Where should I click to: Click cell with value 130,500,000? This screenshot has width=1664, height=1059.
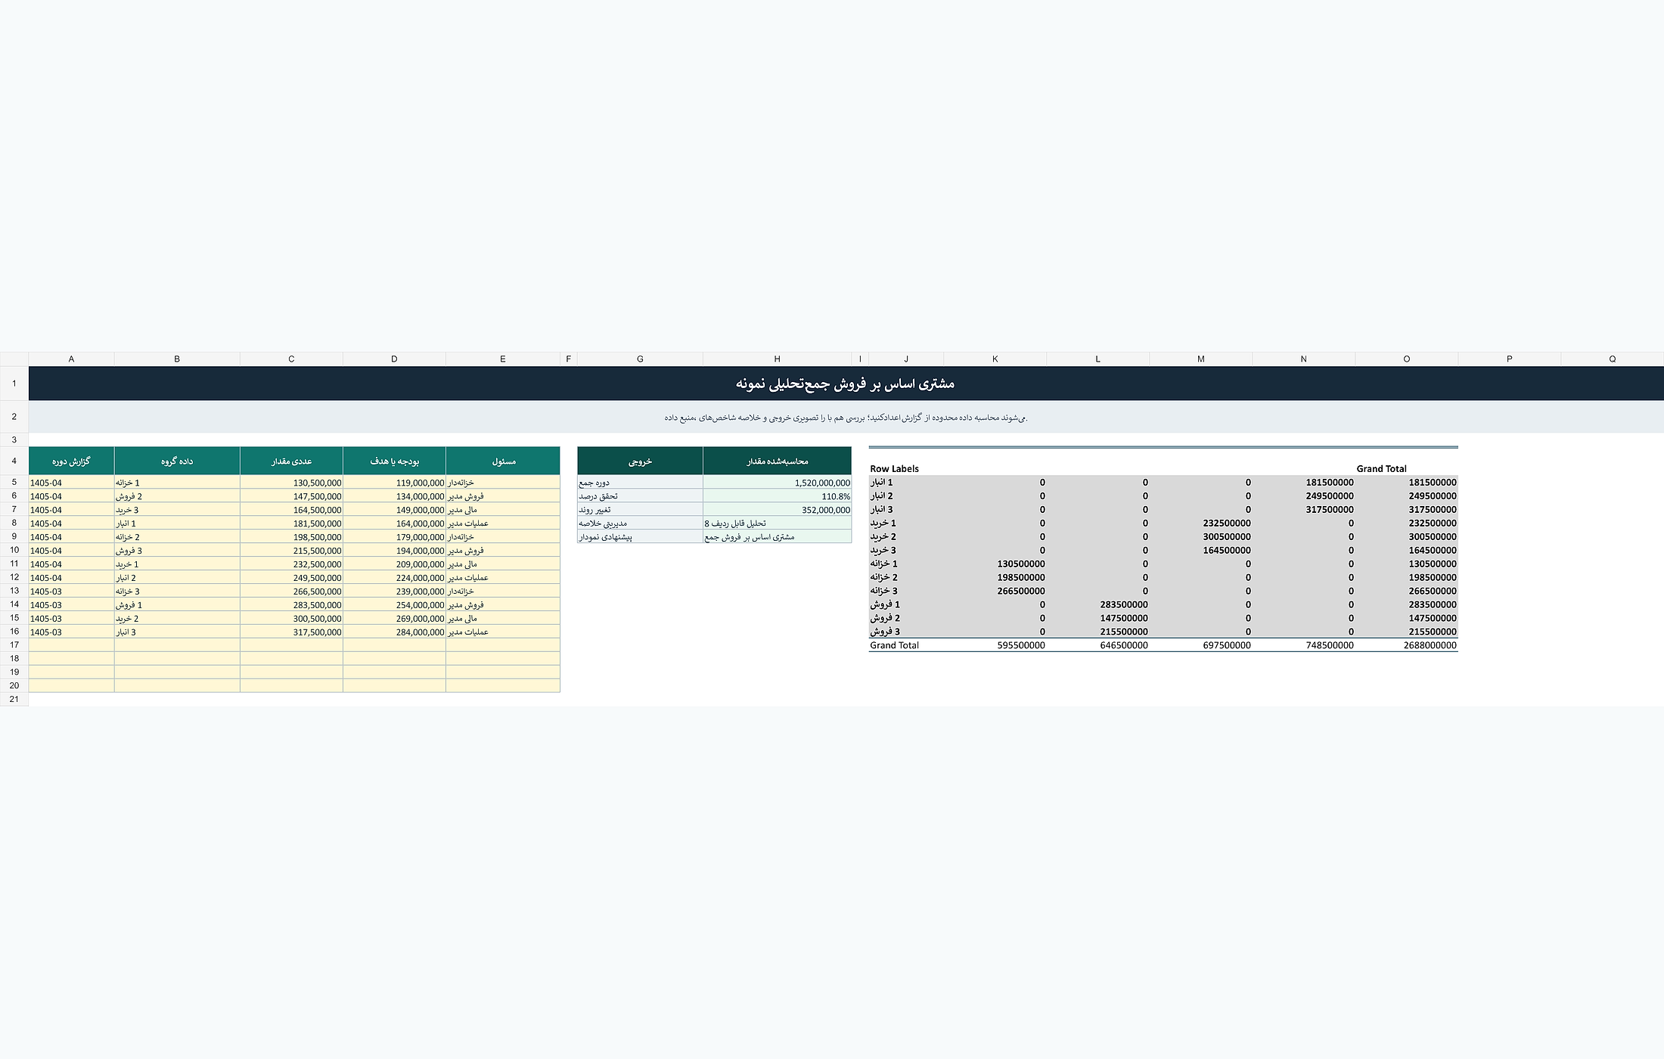click(x=291, y=483)
